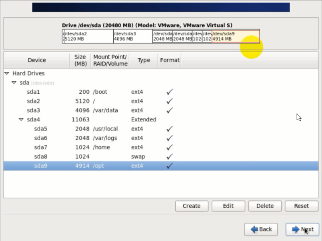Click the 200 size value of sda1
The image size is (322, 241).
pos(84,92)
